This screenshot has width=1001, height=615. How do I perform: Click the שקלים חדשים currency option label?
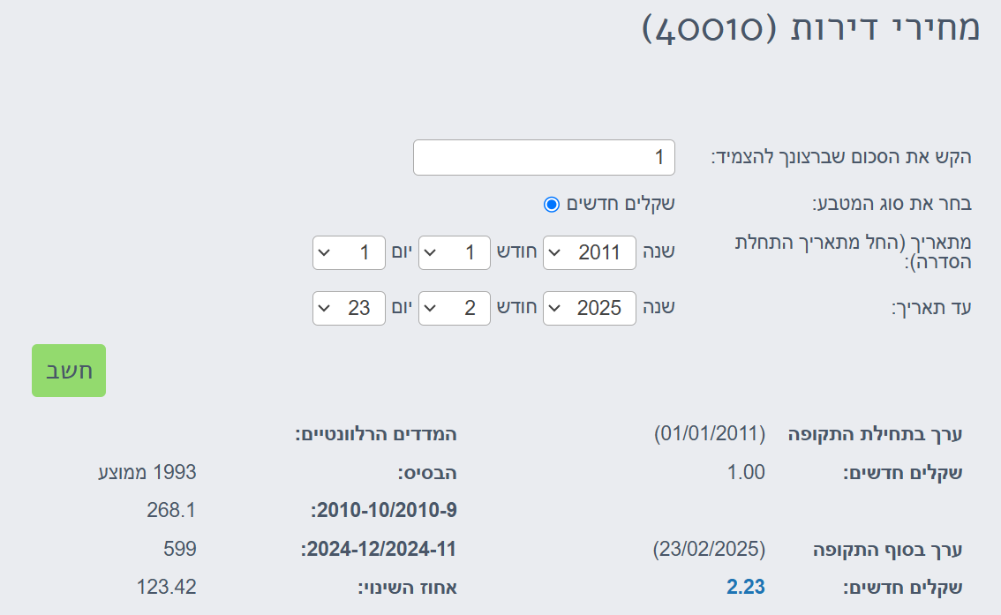pyautogui.click(x=621, y=205)
